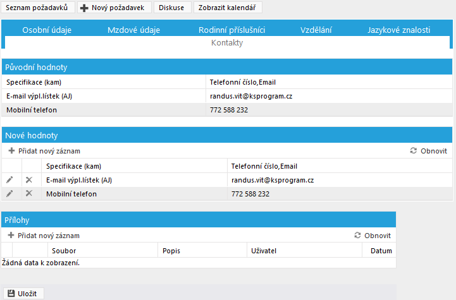The height and width of the screenshot is (300, 456).
Task: Open the Seznam požadavků list
Action: [37, 8]
